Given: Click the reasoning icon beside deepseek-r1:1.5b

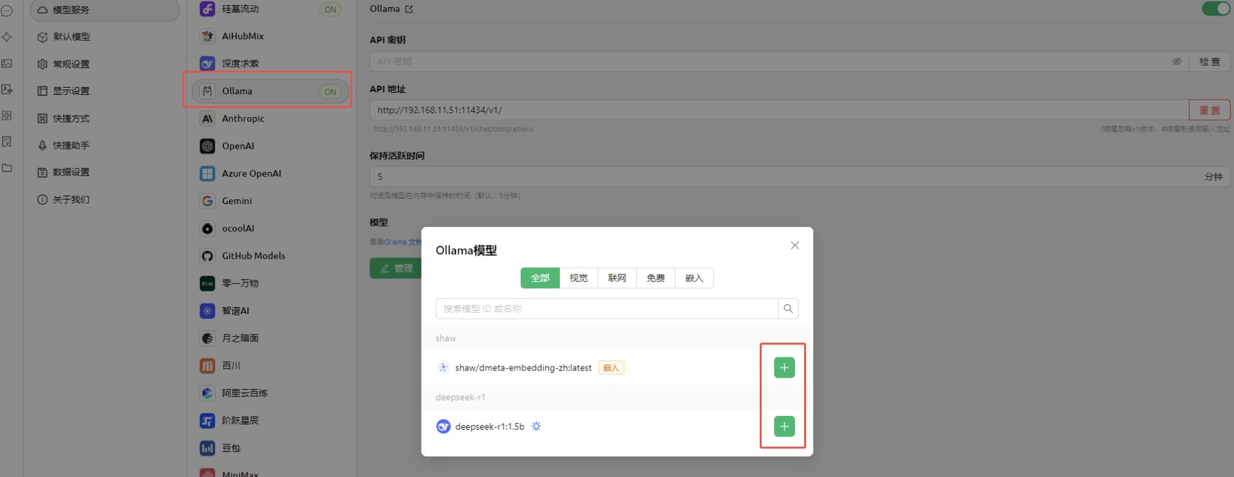Looking at the screenshot, I should tap(536, 426).
